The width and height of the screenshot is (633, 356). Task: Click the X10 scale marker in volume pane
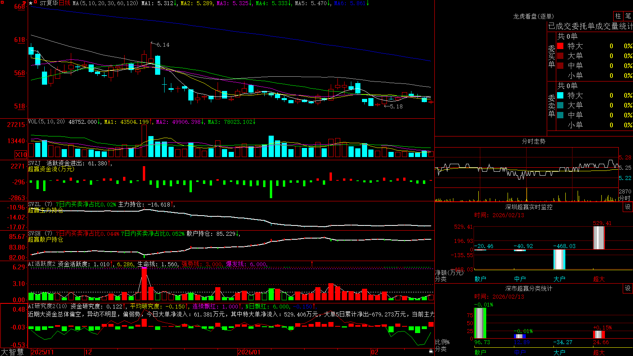coord(21,155)
